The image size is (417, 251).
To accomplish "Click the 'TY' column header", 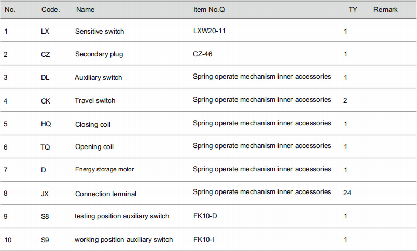I will click(x=353, y=9).
